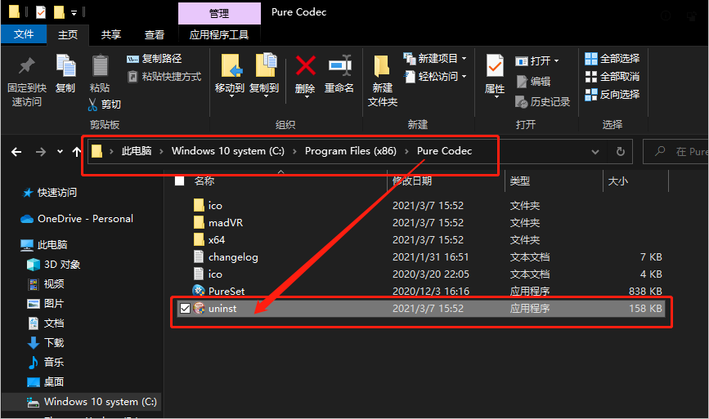Switch to Home (主页) tab
The image size is (709, 419).
coord(68,35)
